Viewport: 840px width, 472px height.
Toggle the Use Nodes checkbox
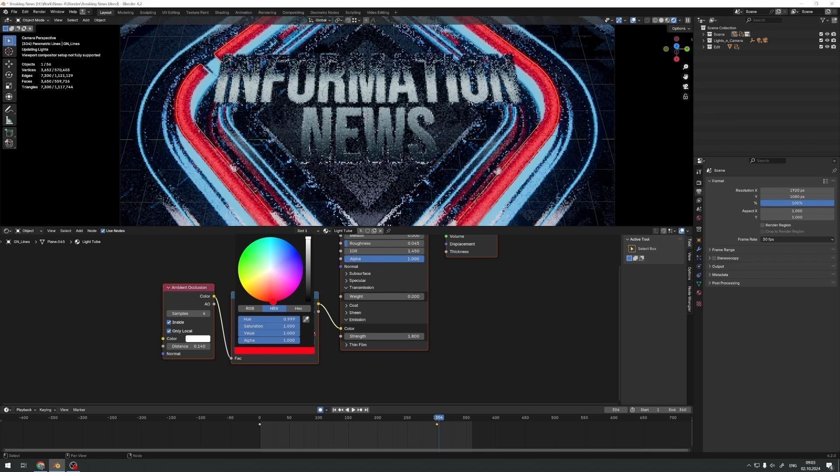coord(103,231)
